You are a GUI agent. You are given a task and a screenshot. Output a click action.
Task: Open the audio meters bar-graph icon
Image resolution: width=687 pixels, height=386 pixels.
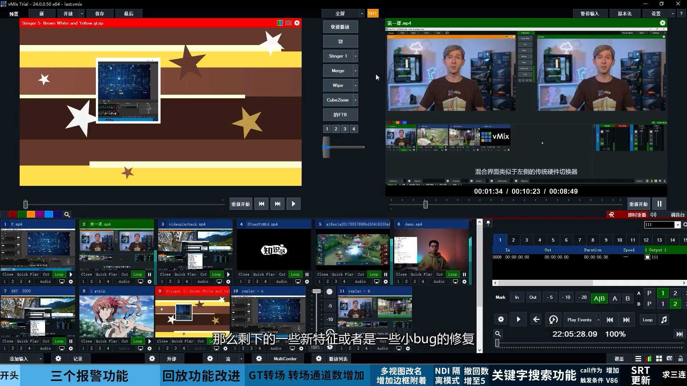[x=649, y=358]
